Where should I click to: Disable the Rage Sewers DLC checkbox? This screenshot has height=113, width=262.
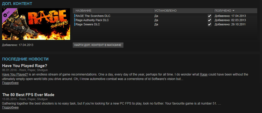click(209, 25)
